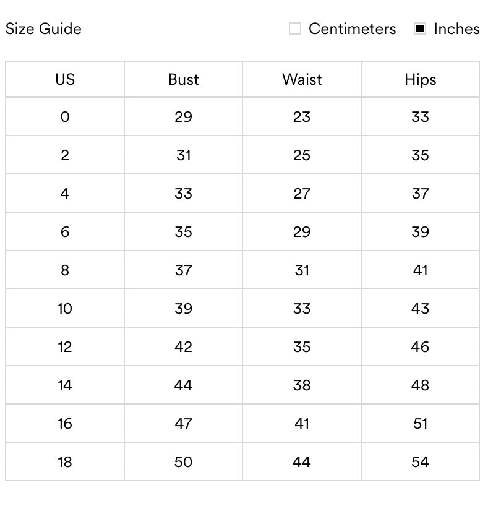Select the Bust column header

click(183, 80)
